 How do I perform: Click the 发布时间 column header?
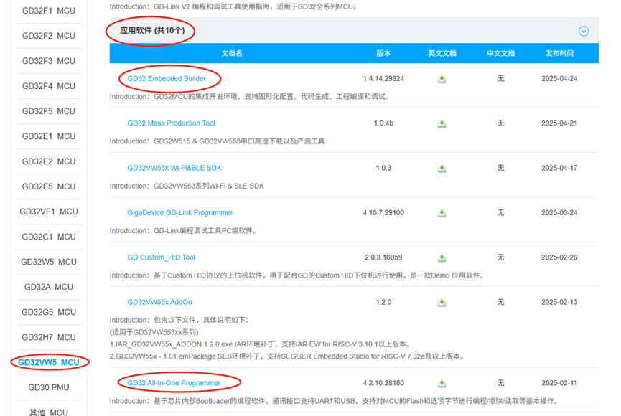tap(559, 53)
